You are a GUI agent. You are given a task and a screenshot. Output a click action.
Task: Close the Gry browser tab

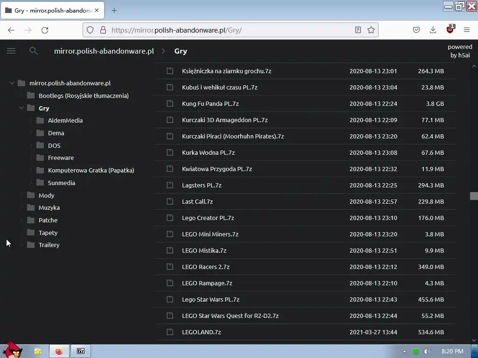pyautogui.click(x=97, y=10)
